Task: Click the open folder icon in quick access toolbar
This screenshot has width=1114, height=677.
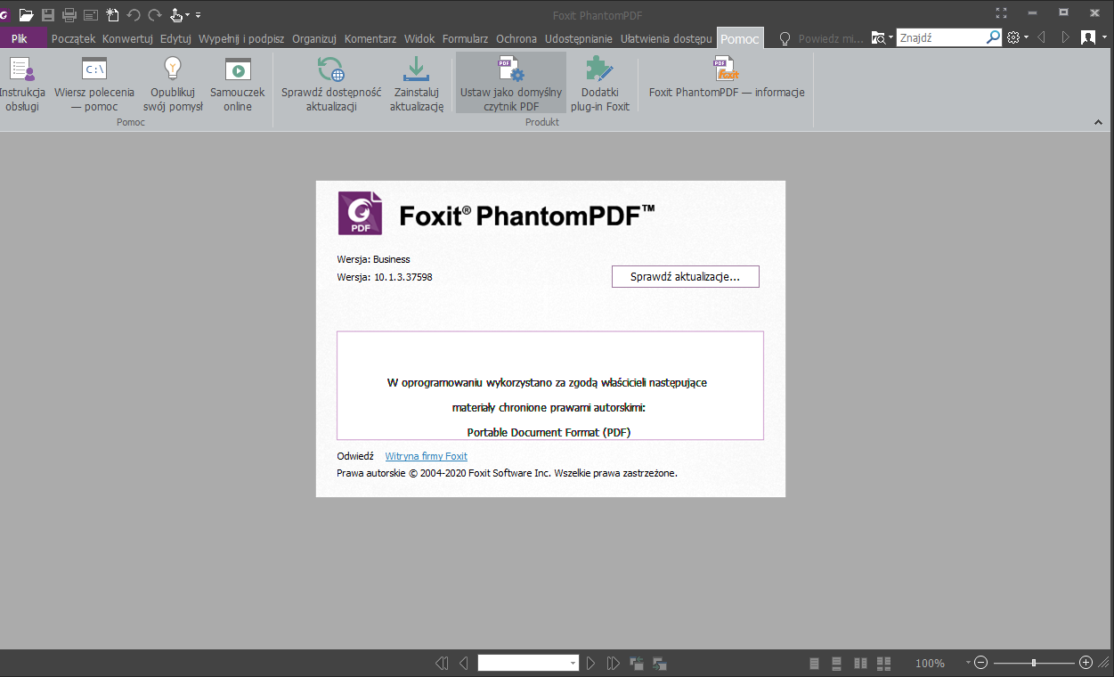Action: [26, 15]
